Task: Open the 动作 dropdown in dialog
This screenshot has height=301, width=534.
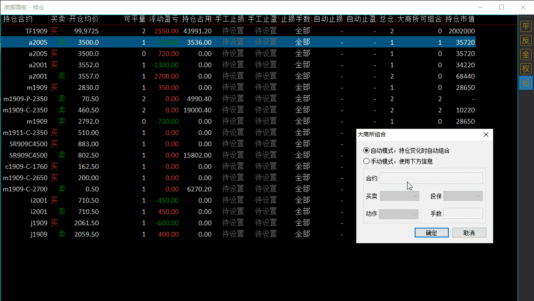Action: pyautogui.click(x=398, y=214)
